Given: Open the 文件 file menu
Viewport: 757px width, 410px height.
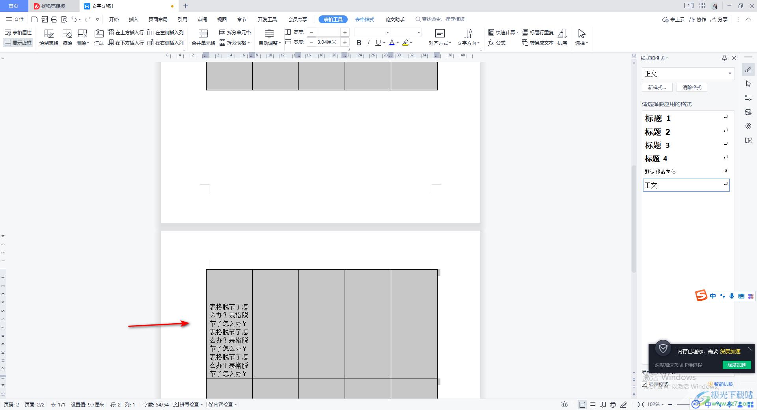Looking at the screenshot, I should (15, 19).
